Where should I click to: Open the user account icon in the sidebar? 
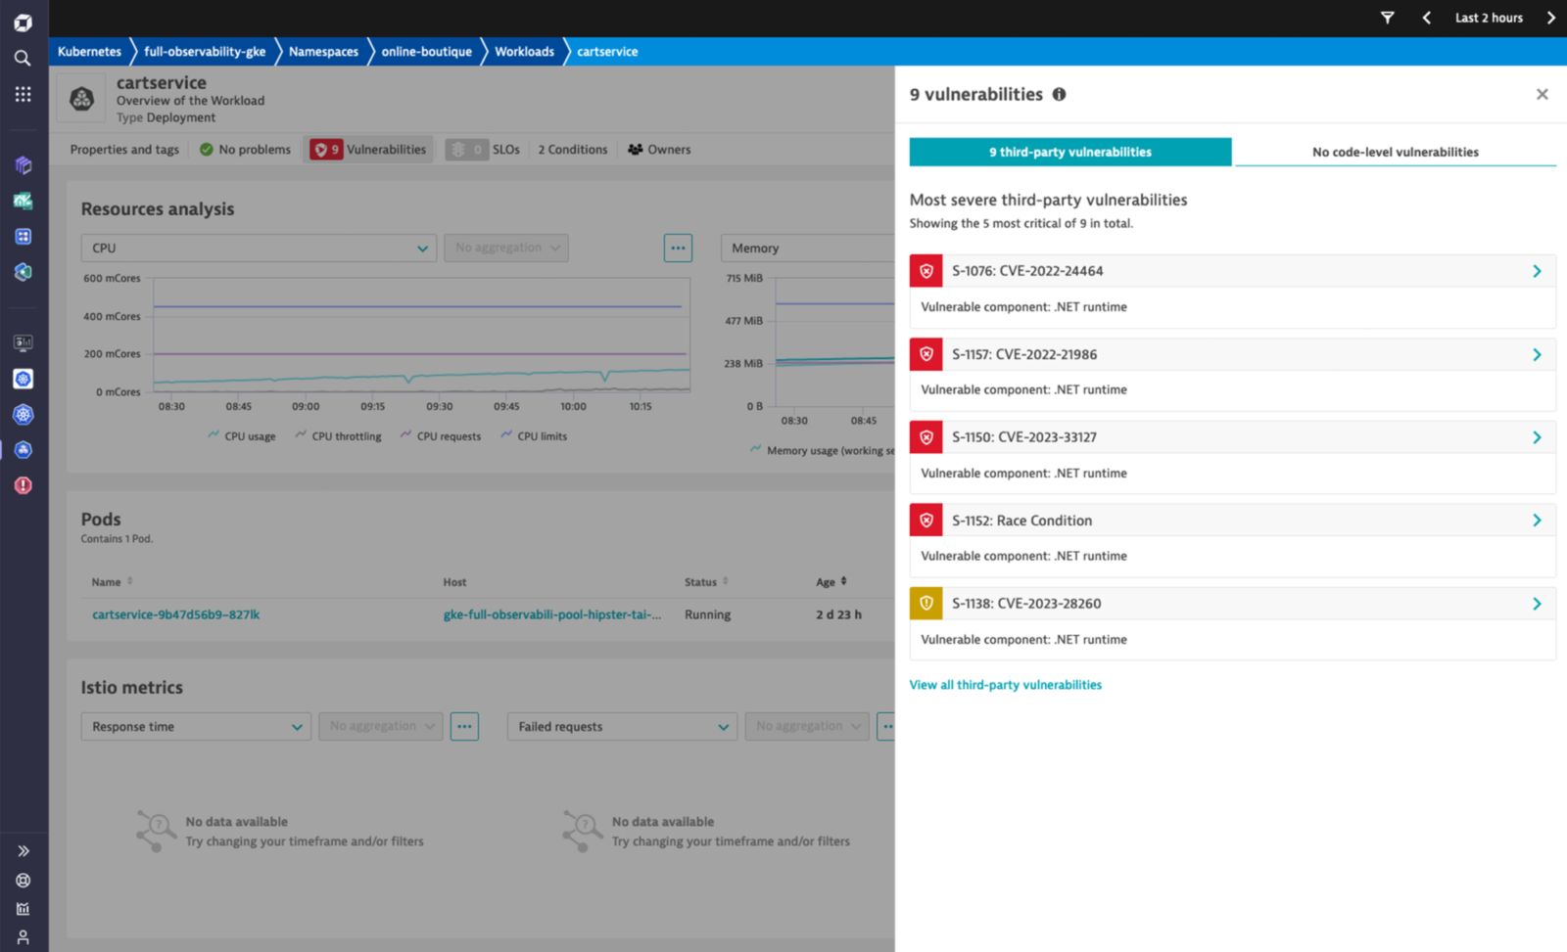click(x=23, y=937)
